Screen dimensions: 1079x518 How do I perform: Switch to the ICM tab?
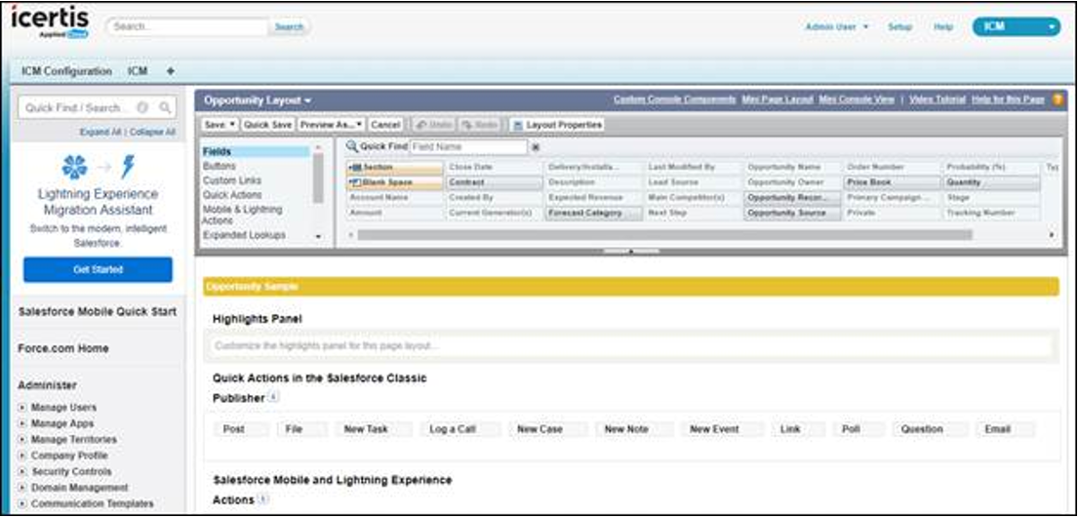point(138,71)
